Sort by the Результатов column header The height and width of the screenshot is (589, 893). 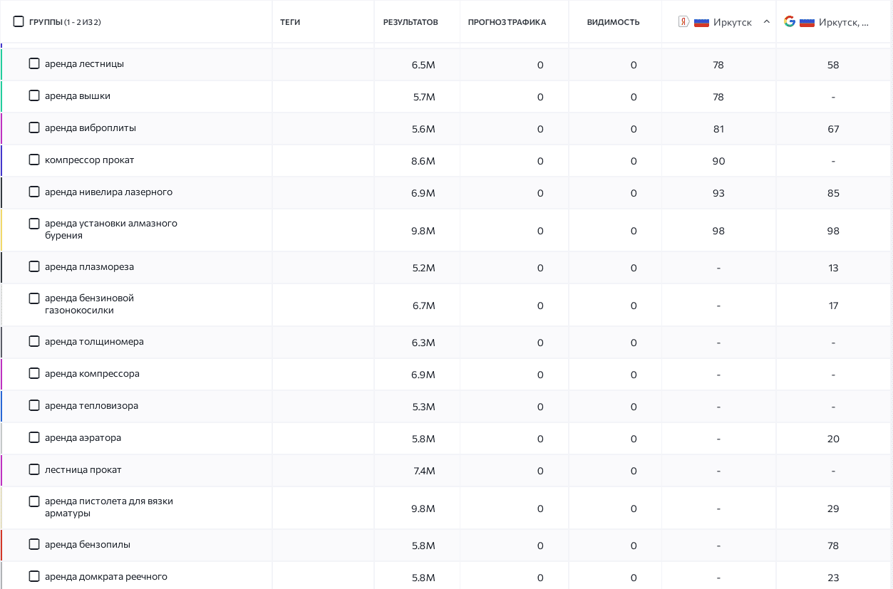[411, 22]
